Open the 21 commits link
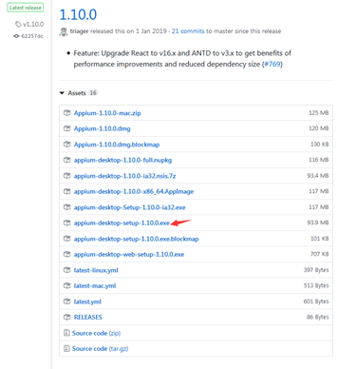This screenshot has width=357, height=369. (188, 31)
